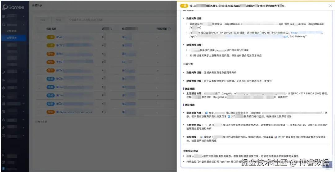Click the 上游服务故障 bullet label
Screen dimensions: 335x172
click(x=194, y=93)
